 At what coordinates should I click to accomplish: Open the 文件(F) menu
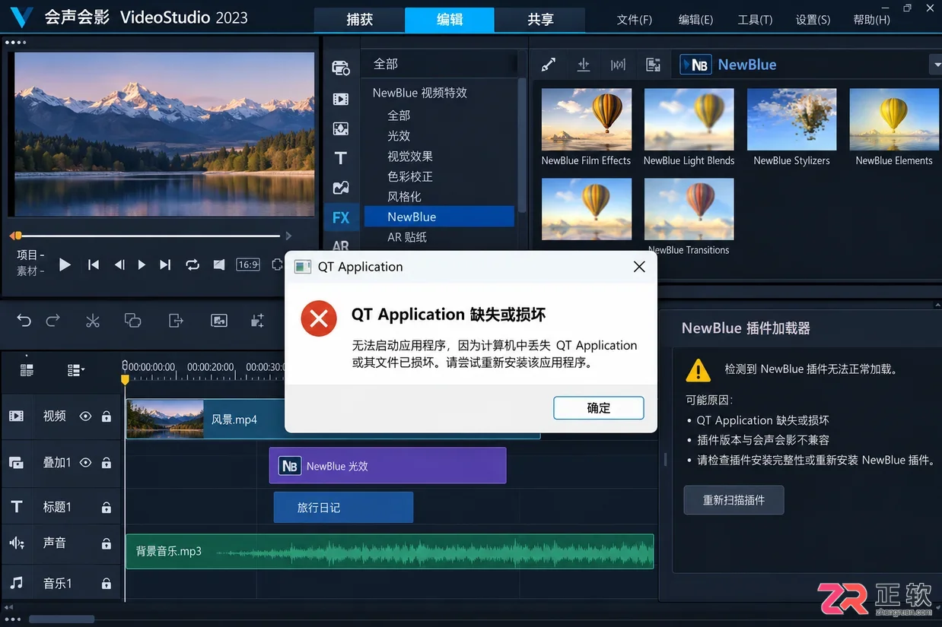635,20
